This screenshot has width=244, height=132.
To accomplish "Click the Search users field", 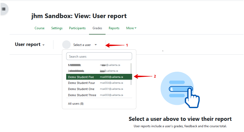I will click(x=99, y=56).
